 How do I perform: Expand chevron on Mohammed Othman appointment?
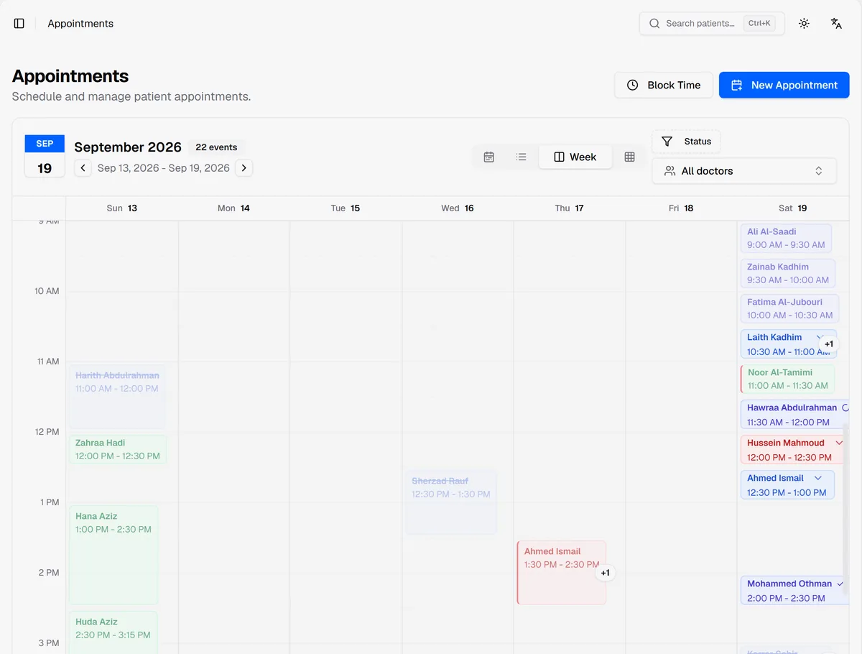(840, 584)
